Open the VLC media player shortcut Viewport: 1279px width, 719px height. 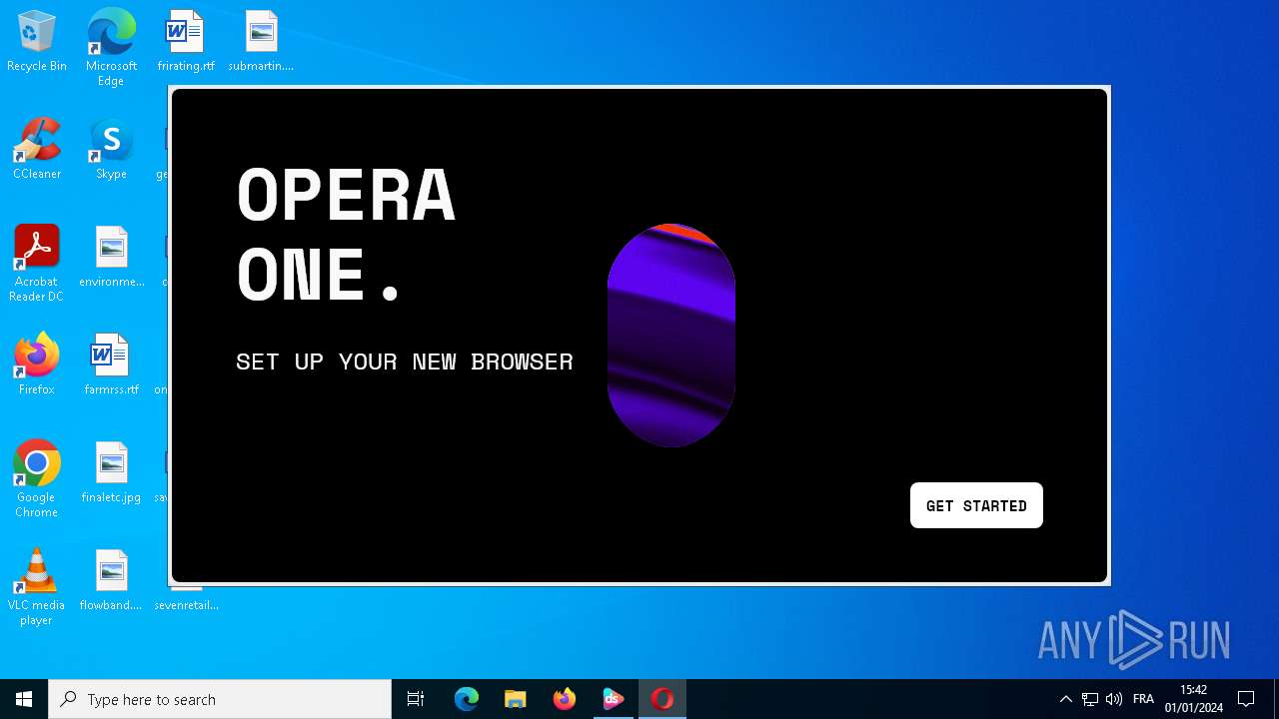37,587
